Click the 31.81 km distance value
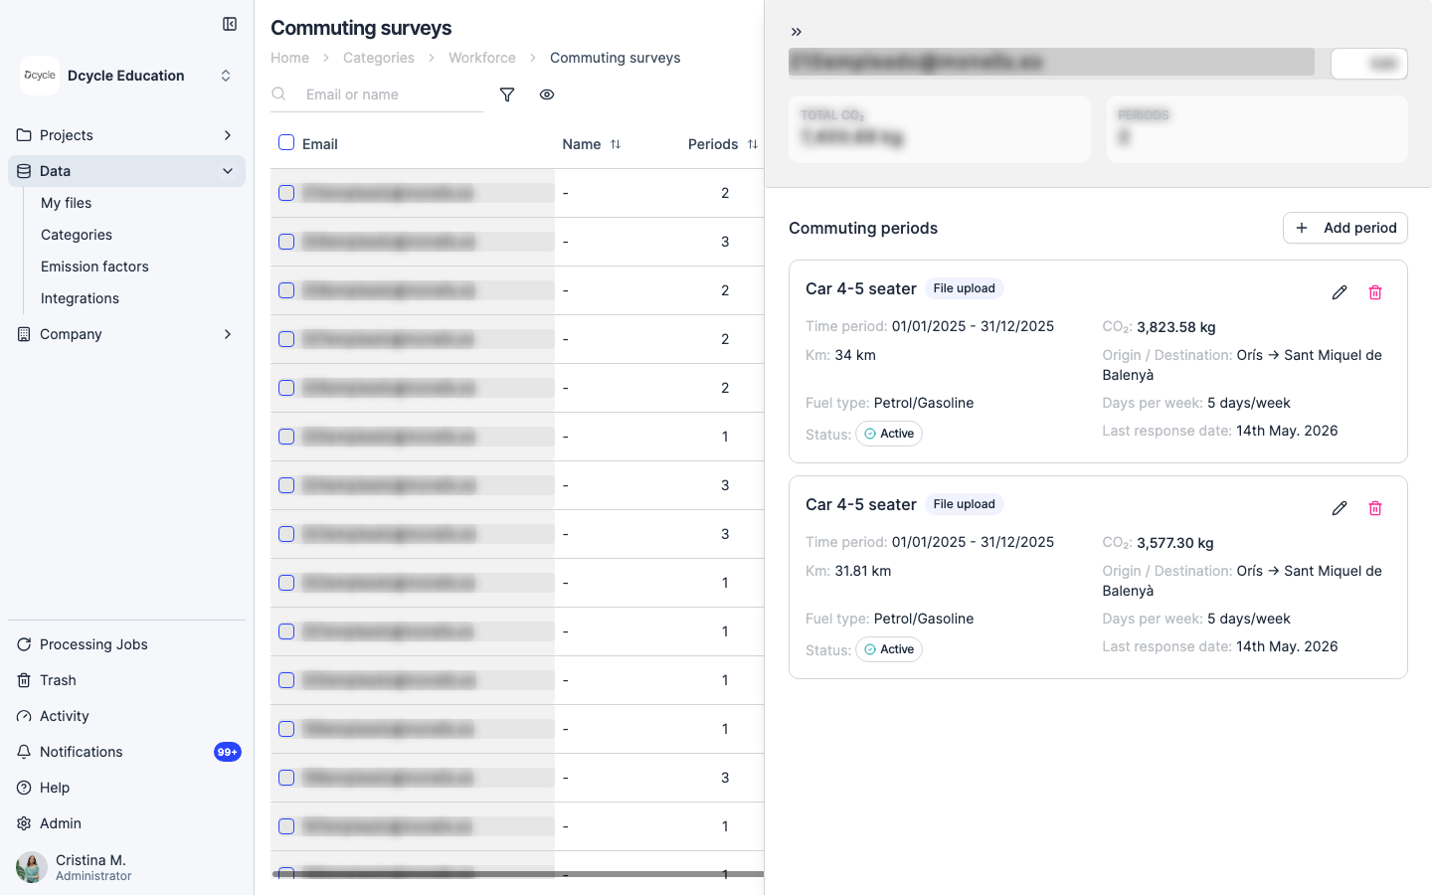The width and height of the screenshot is (1432, 895). click(863, 571)
